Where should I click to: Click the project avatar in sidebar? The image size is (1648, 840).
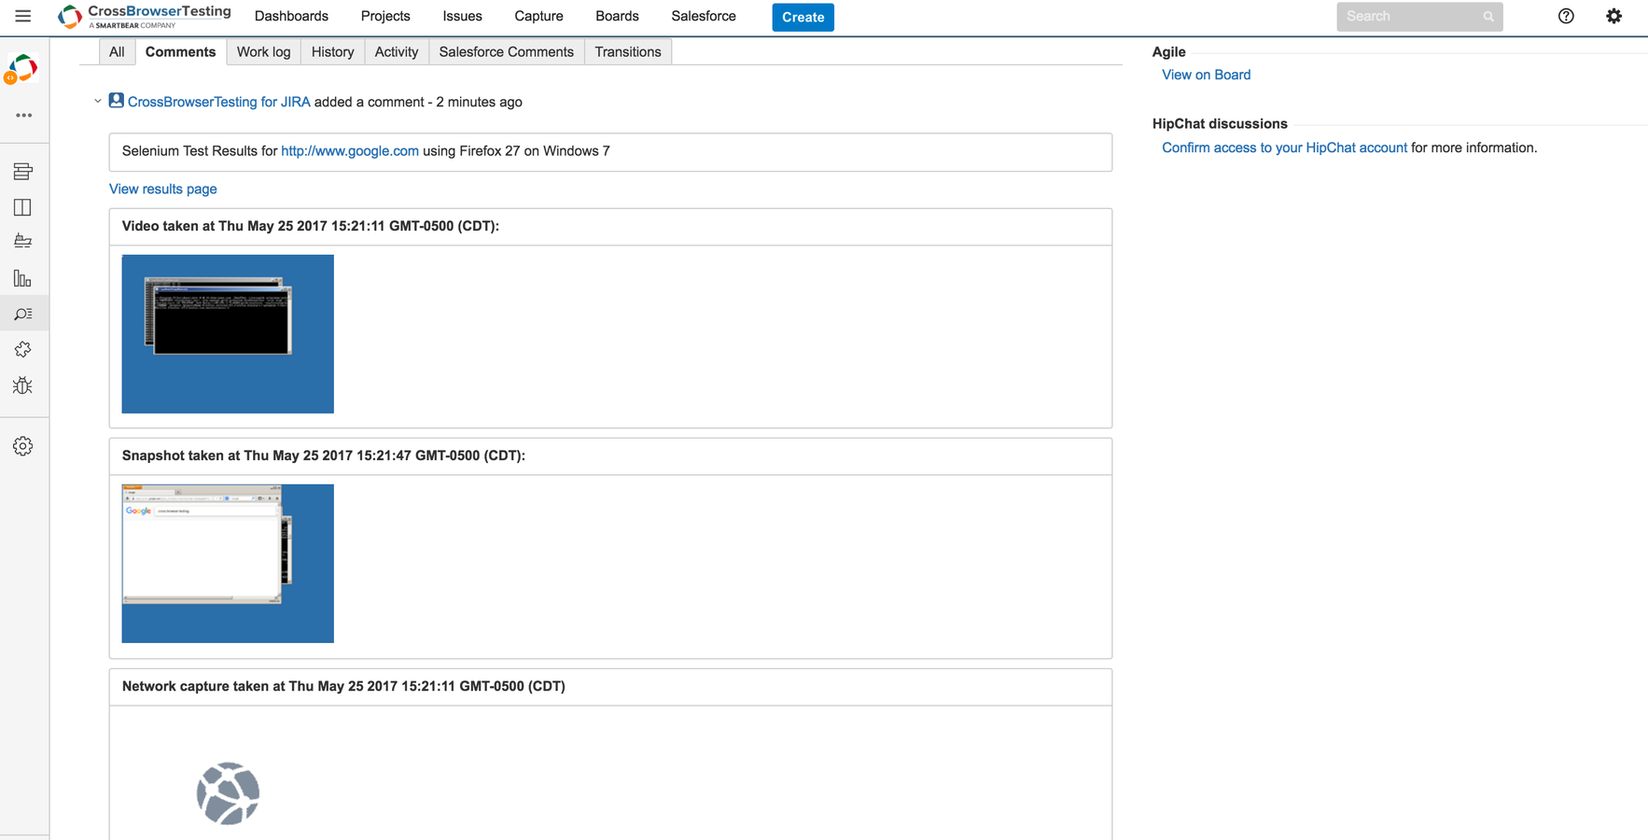point(22,69)
